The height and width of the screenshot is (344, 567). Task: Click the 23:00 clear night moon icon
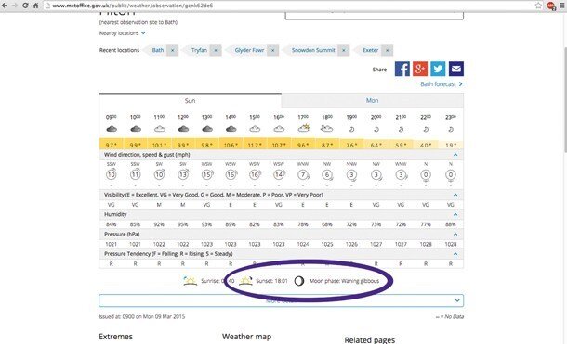coord(451,129)
